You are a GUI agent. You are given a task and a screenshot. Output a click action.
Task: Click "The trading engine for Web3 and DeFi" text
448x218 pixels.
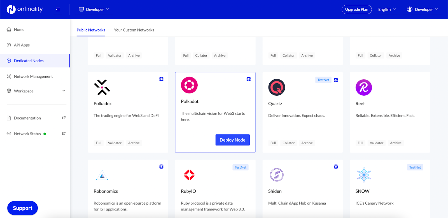(x=126, y=116)
